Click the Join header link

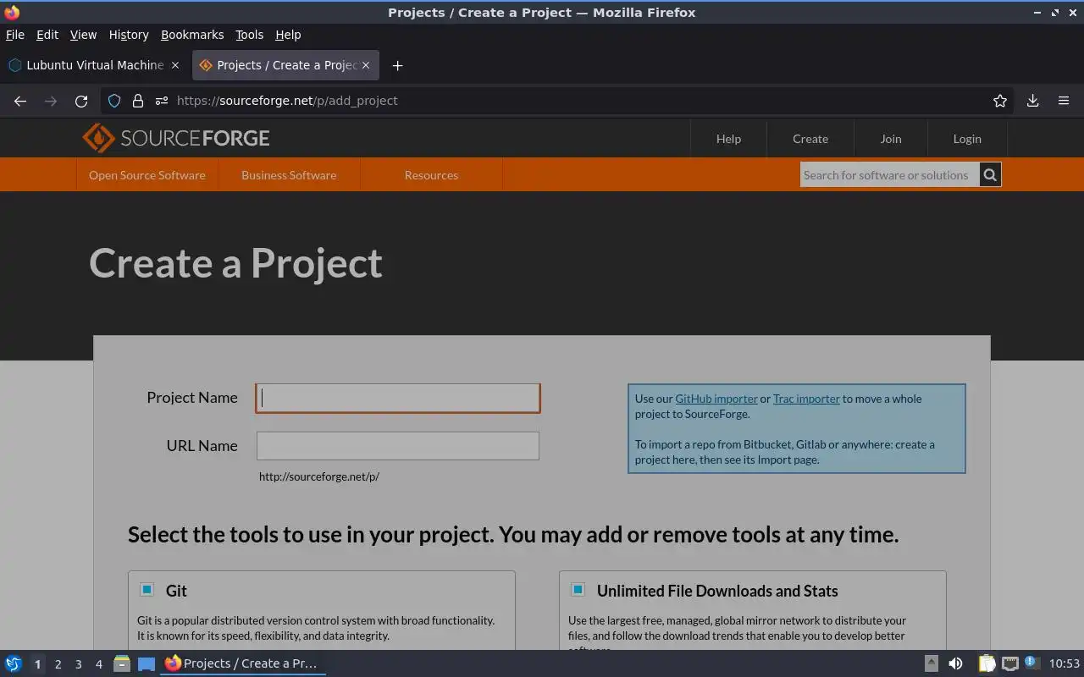coord(891,139)
